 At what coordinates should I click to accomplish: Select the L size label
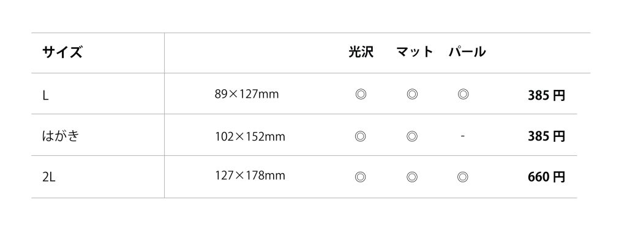coord(45,96)
